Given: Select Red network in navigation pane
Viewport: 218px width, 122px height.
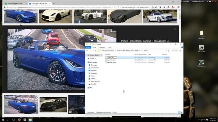Looking at the screenshot, I should click(x=91, y=88).
